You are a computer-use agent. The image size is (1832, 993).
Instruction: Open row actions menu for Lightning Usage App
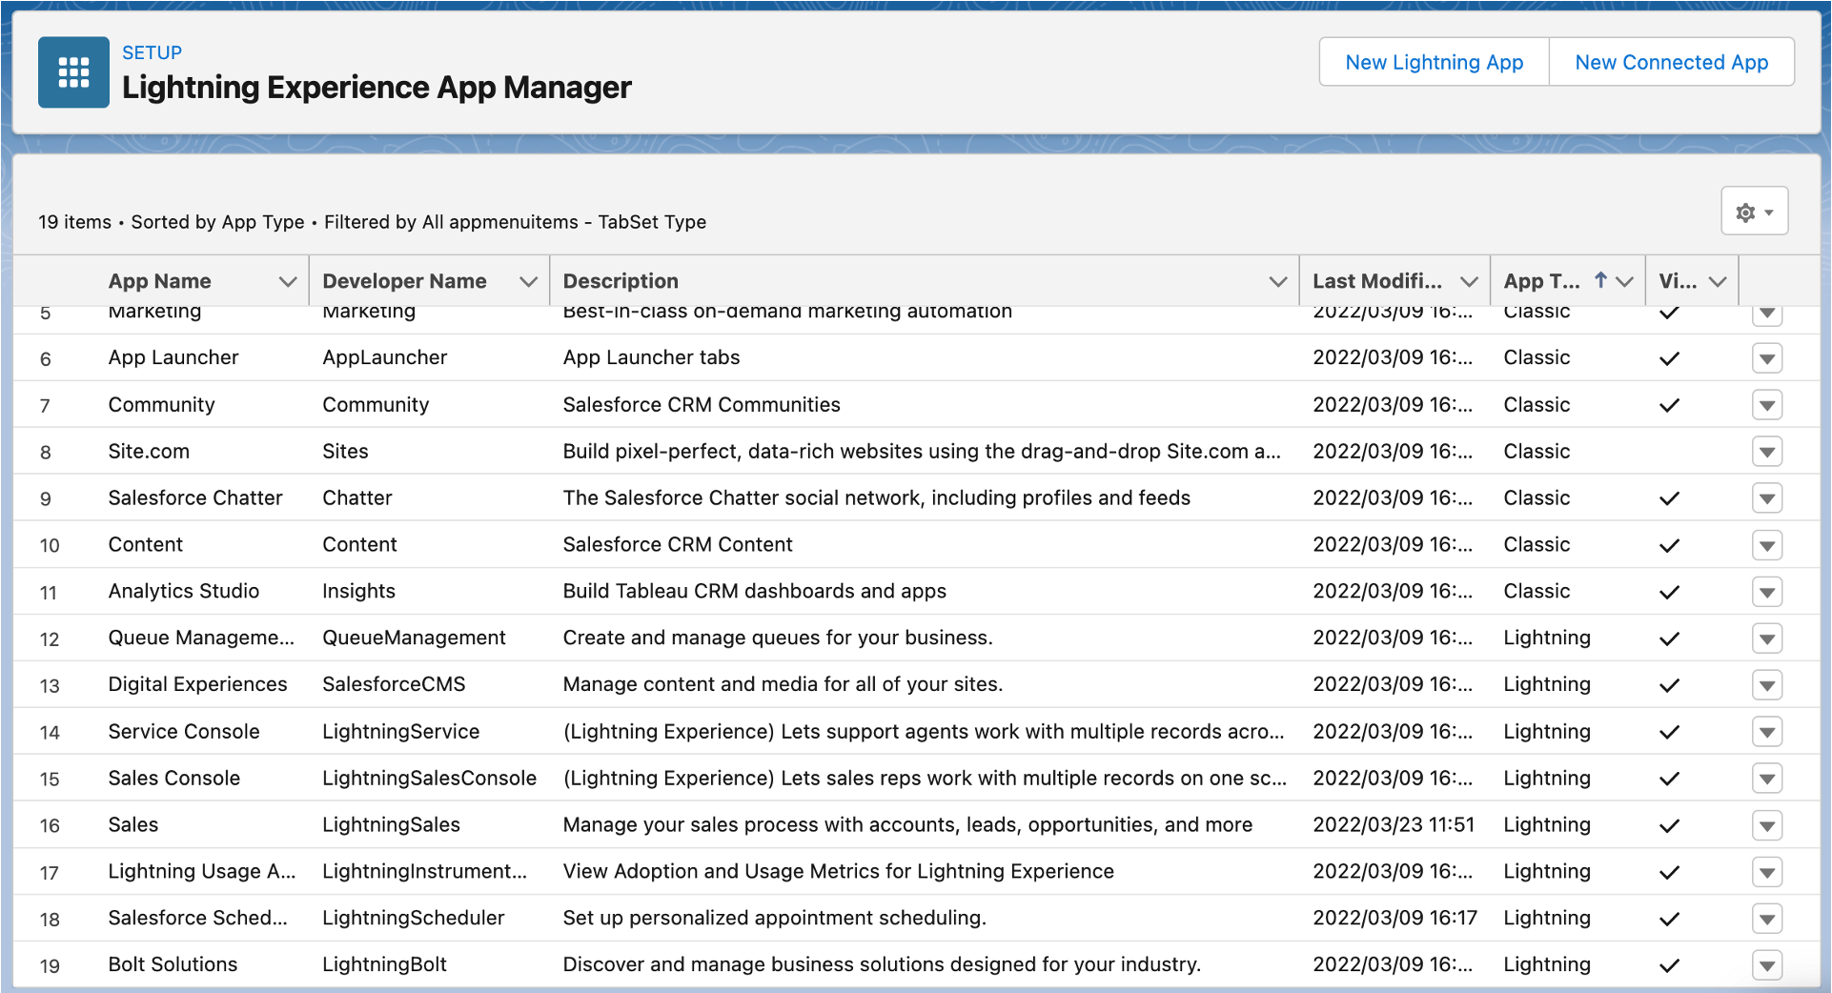[1767, 872]
